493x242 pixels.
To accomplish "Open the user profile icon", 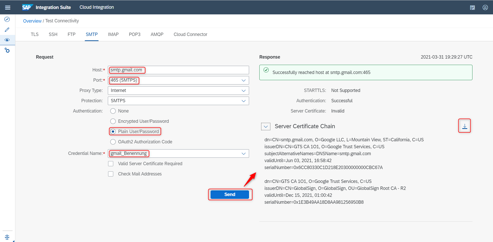I will point(485,7).
